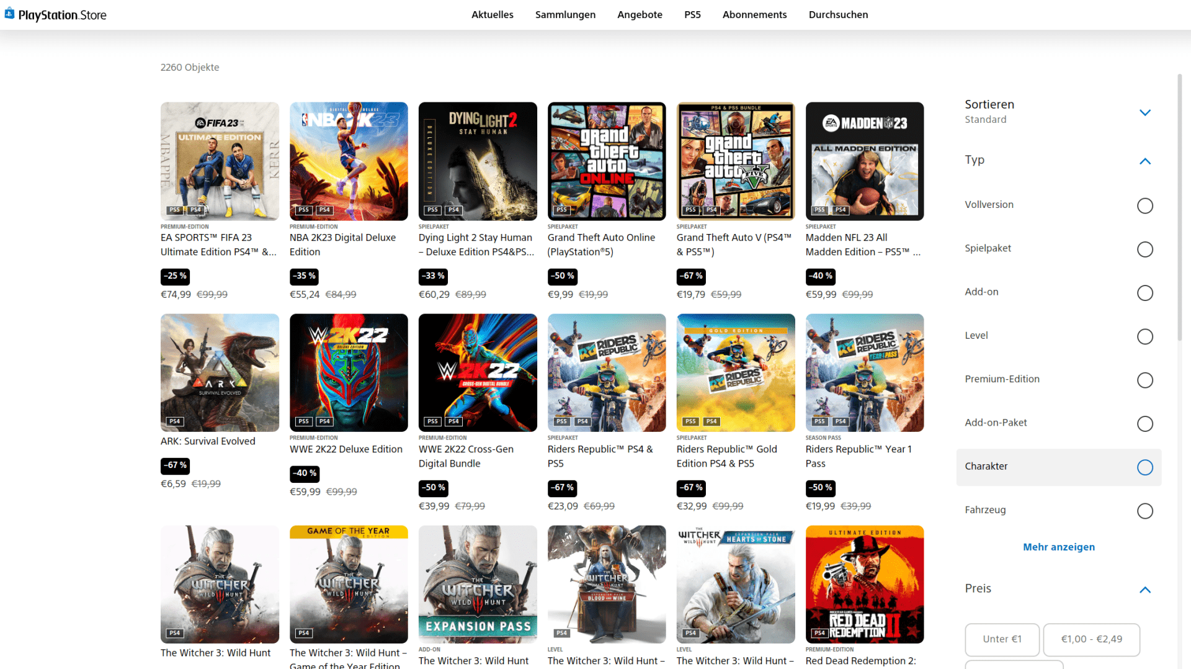Expand the Sortieren dropdown chevron

point(1145,112)
